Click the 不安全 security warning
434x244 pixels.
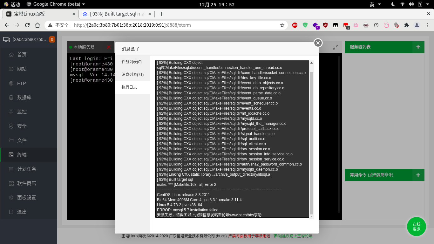point(58,25)
